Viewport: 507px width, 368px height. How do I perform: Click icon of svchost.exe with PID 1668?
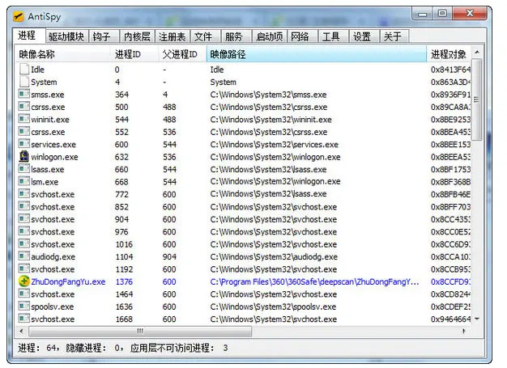point(24,319)
